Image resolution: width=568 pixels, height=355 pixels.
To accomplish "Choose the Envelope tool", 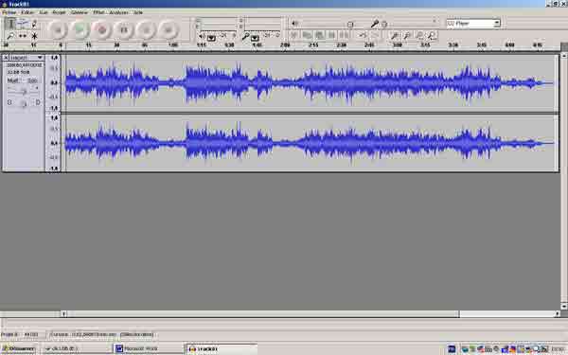I will (x=23, y=24).
